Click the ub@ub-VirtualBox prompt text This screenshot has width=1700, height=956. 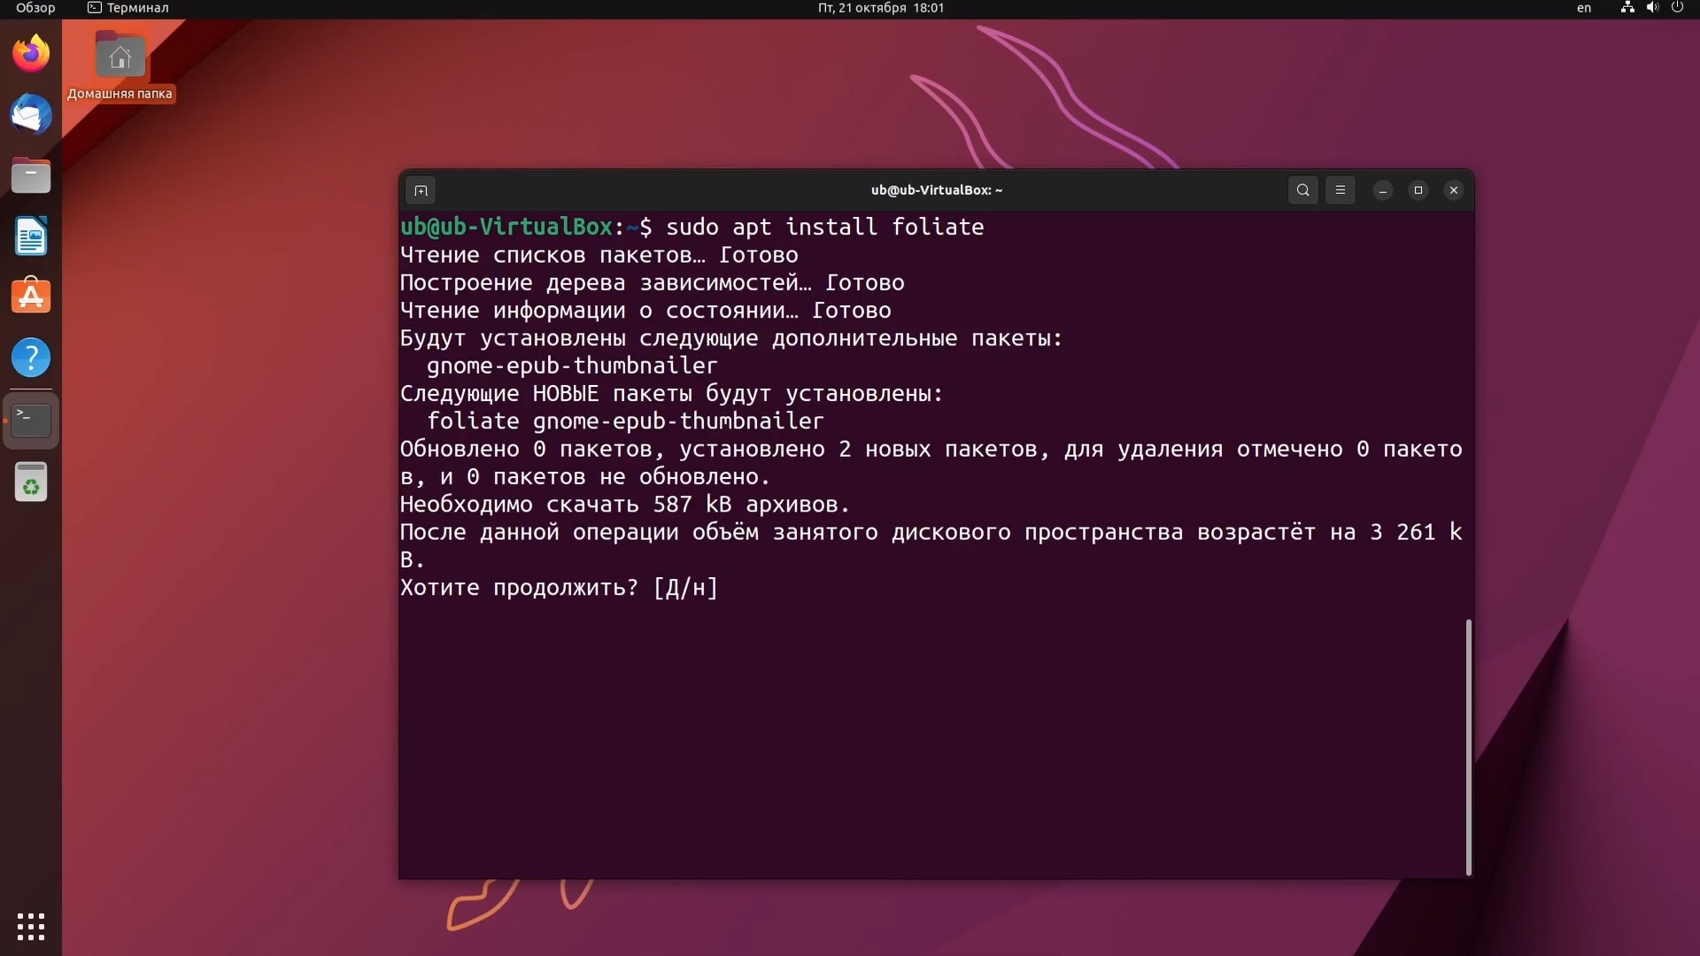pyautogui.click(x=506, y=227)
